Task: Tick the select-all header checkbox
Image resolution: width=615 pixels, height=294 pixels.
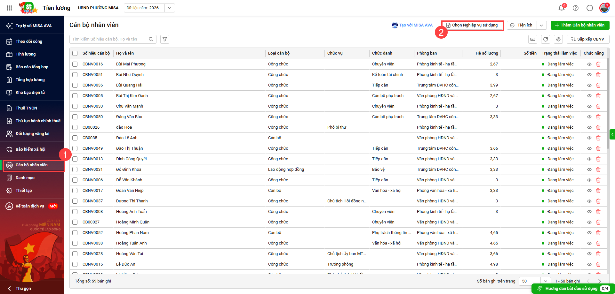Action: 75,53
